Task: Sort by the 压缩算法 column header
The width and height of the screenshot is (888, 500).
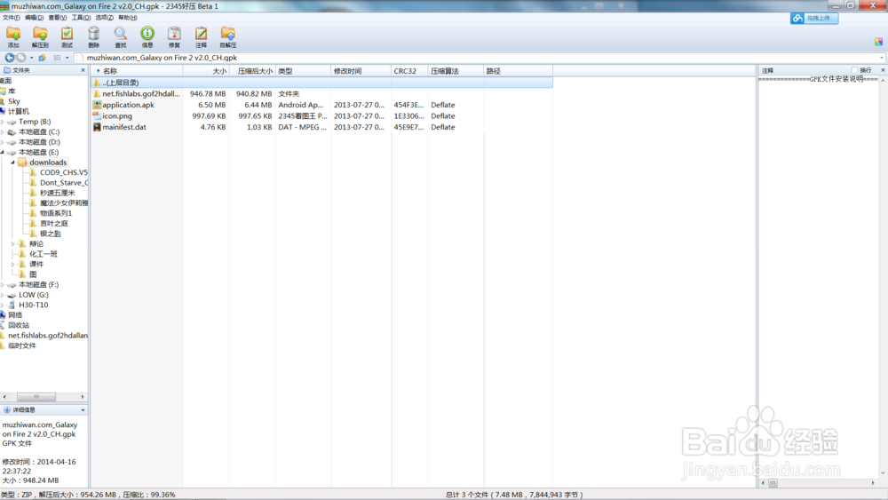Action: (456, 71)
